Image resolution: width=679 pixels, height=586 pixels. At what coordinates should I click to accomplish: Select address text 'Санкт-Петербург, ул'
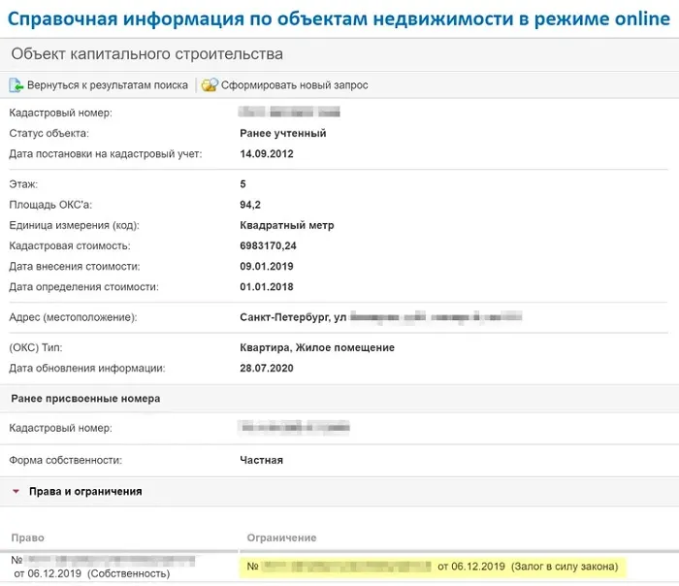click(x=293, y=317)
